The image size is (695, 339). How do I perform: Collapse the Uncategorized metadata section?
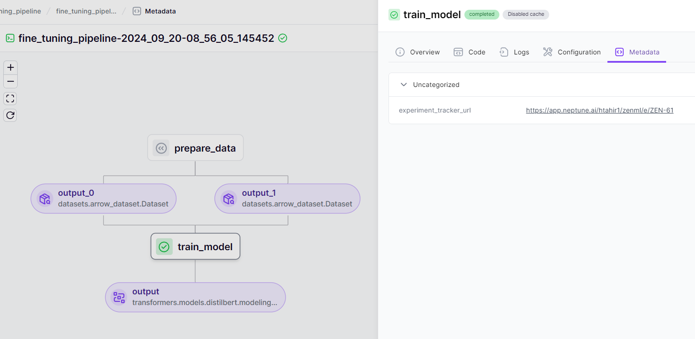[404, 85]
